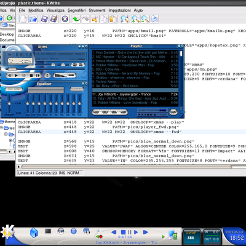Click XMMS stop button
This screenshot has width=246, height=246.
click(x=31, y=76)
